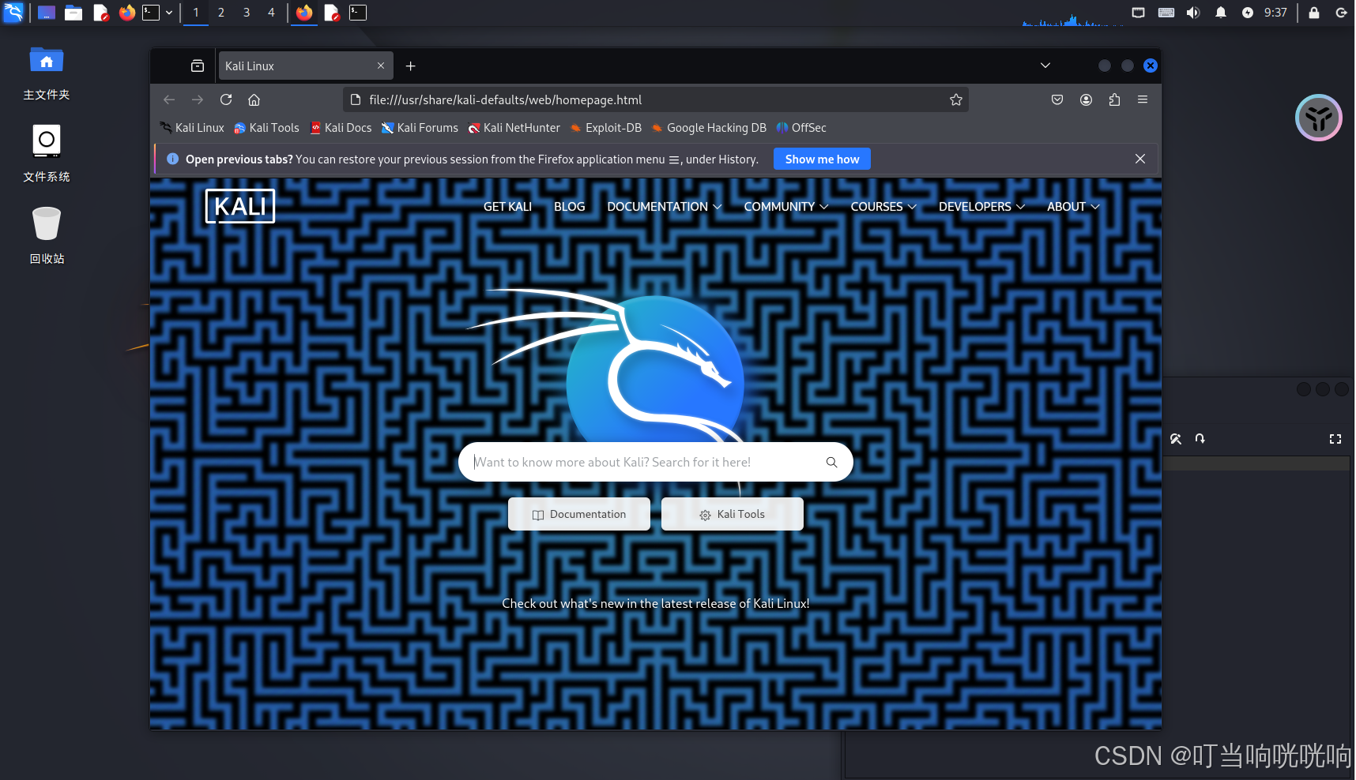Open the terminal launcher in top panel
Image resolution: width=1356 pixels, height=780 pixels.
[151, 13]
